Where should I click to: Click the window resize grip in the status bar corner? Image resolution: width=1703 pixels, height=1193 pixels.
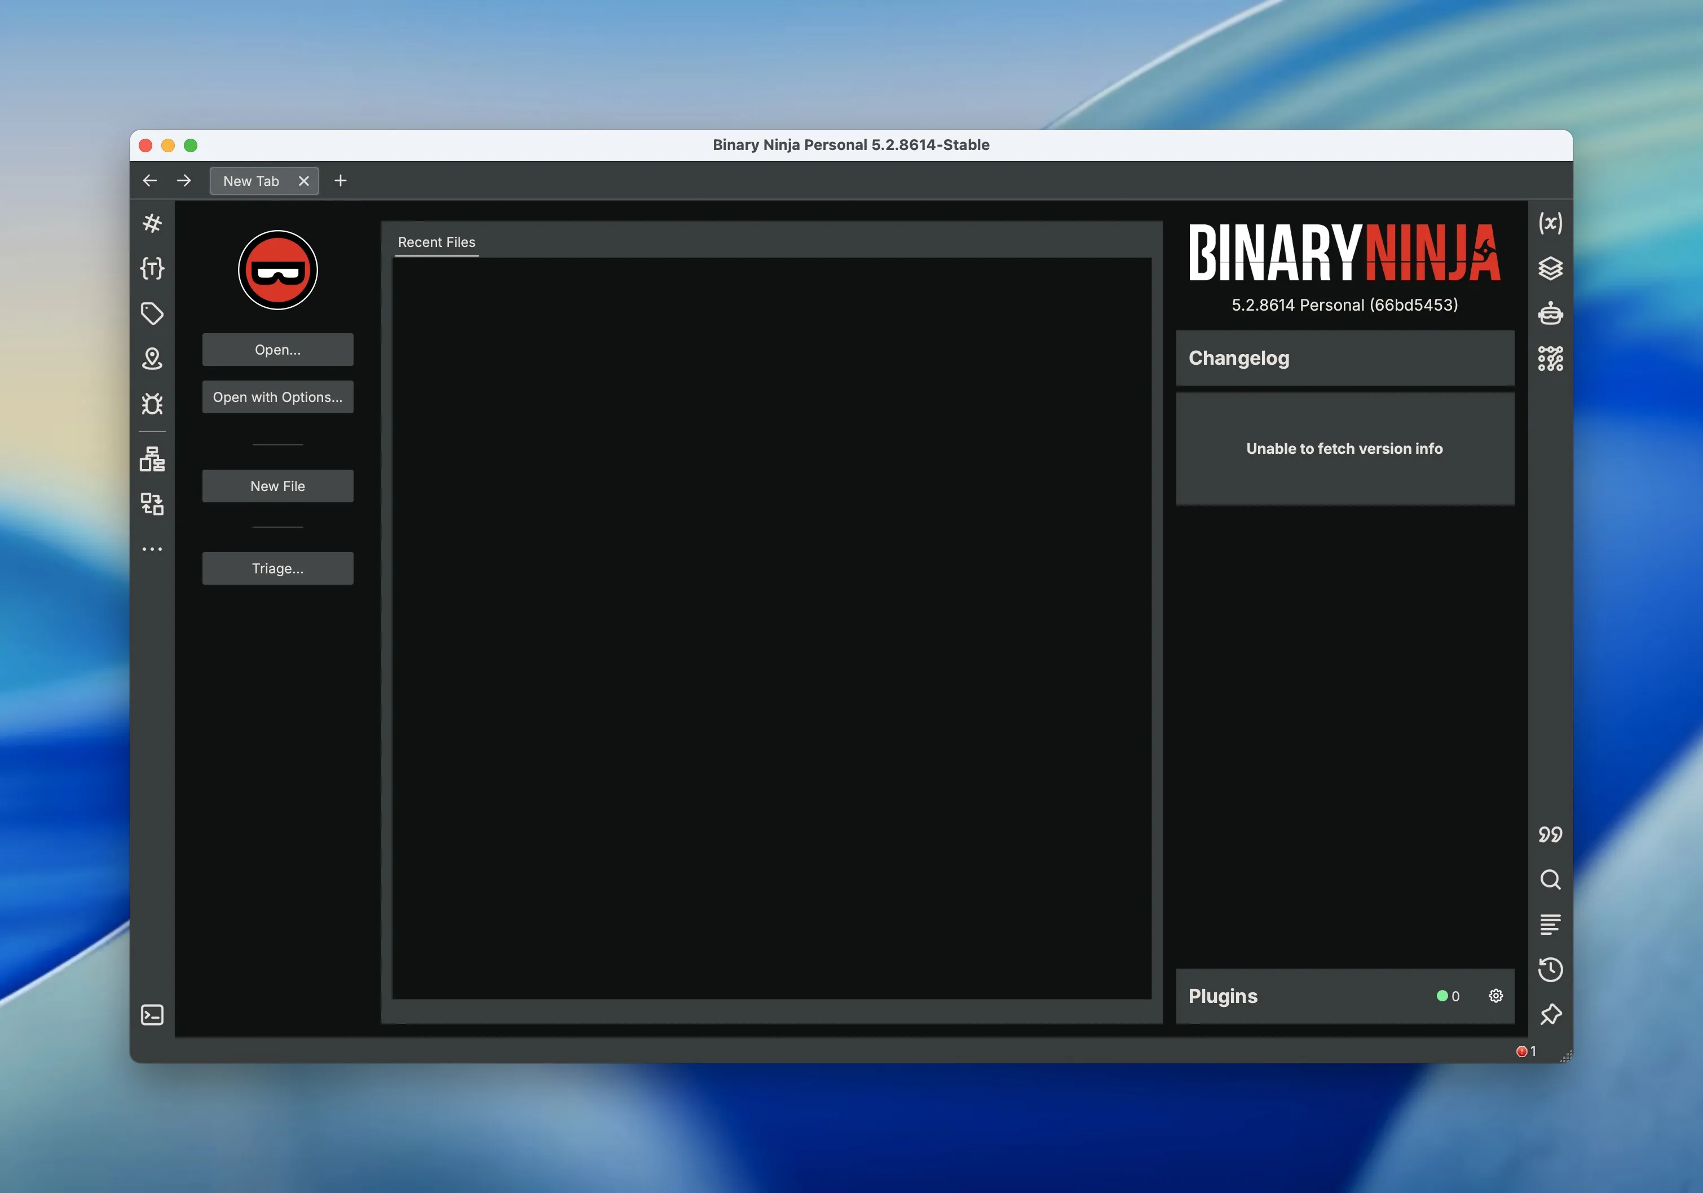1566,1056
